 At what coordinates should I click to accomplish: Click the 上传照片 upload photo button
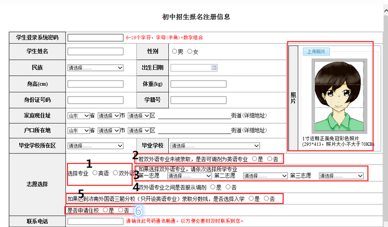tap(317, 52)
